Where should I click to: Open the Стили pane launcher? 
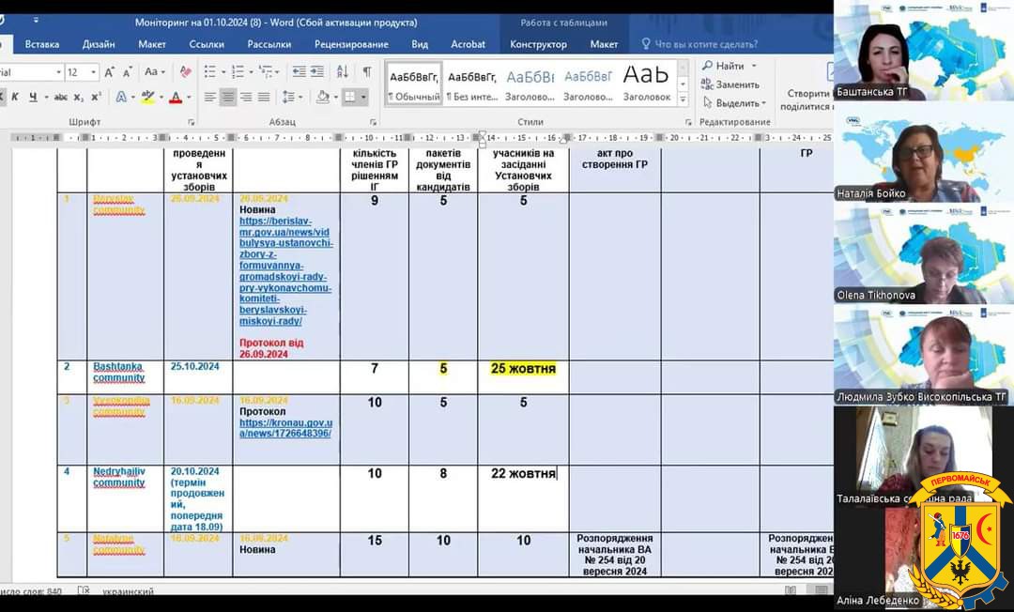[x=688, y=121]
